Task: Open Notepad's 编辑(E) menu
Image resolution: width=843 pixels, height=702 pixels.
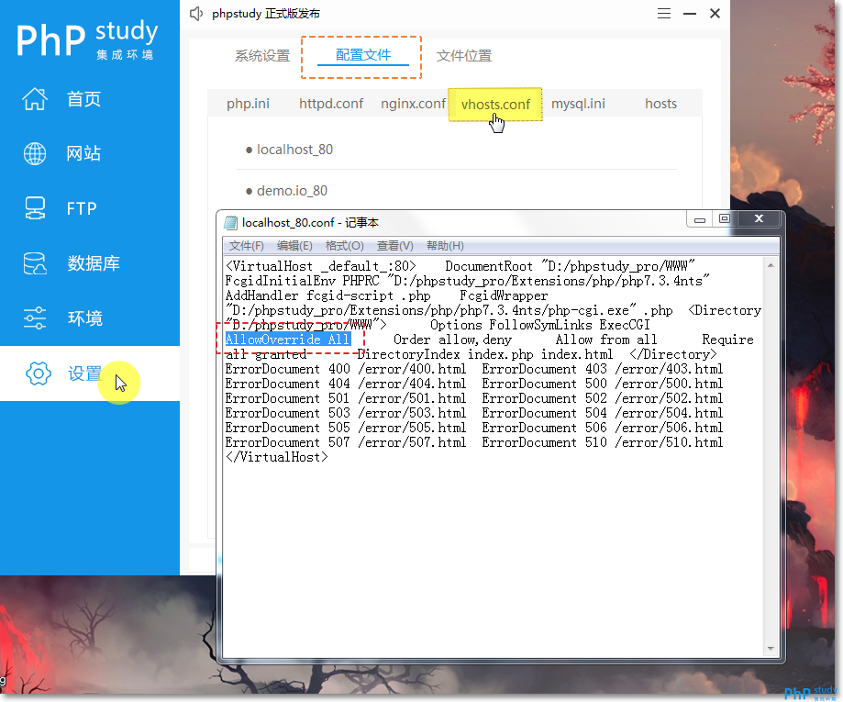Action: tap(294, 246)
